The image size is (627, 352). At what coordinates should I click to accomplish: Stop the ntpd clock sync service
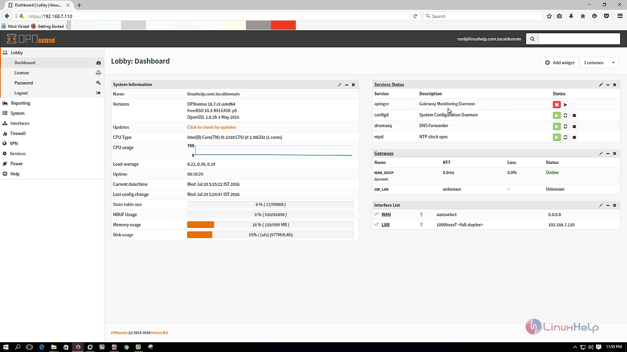(574, 137)
